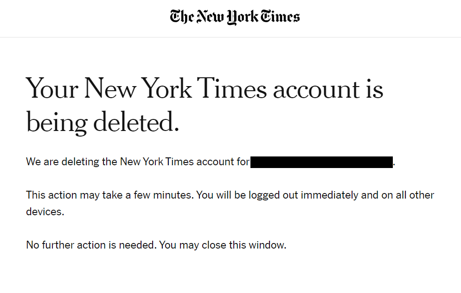Click "No further action is needed."
Screen dimensions: 461x293
tap(91, 245)
